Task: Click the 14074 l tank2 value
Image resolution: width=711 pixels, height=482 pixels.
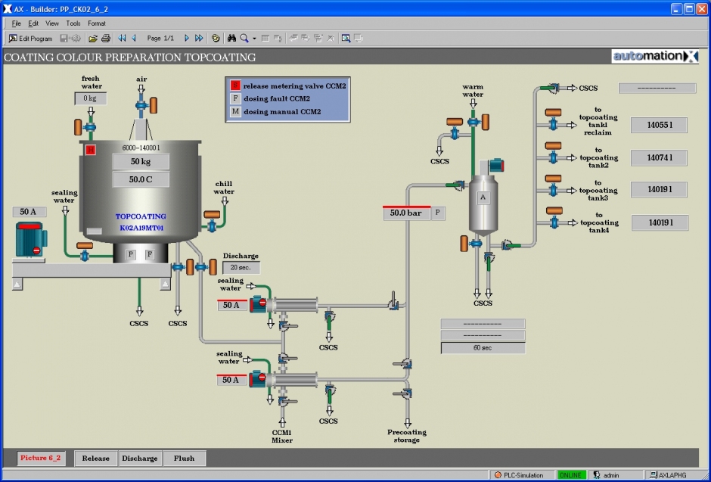Action: 660,157
